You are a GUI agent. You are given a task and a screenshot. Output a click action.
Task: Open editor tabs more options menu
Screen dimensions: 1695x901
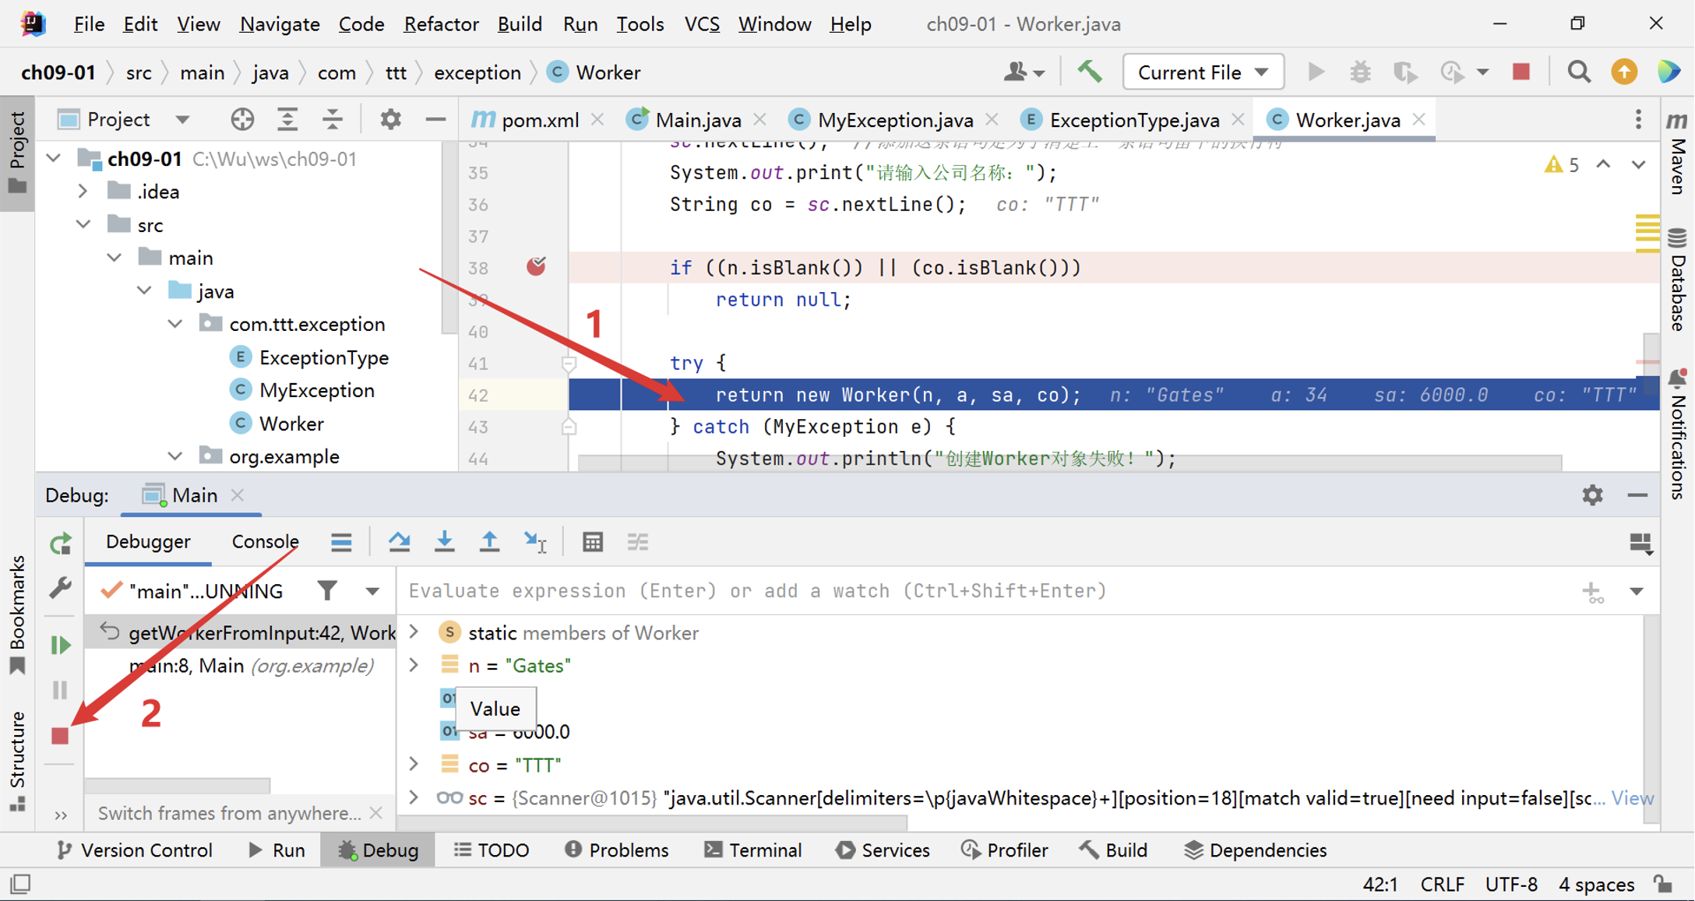(x=1638, y=119)
